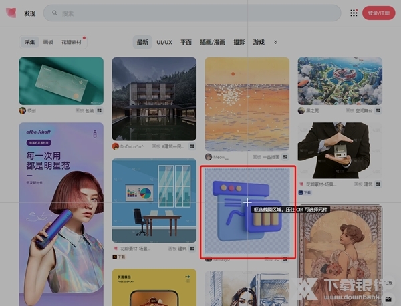Open the dark lakeside building thumbnail
Image resolution: width=401 pixels, height=306 pixels.
coord(154,99)
